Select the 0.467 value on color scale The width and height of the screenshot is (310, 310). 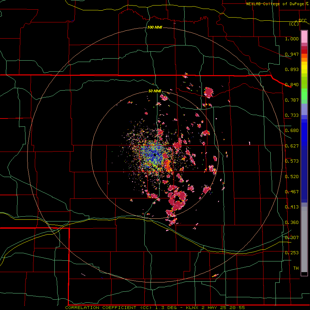coord(292,192)
